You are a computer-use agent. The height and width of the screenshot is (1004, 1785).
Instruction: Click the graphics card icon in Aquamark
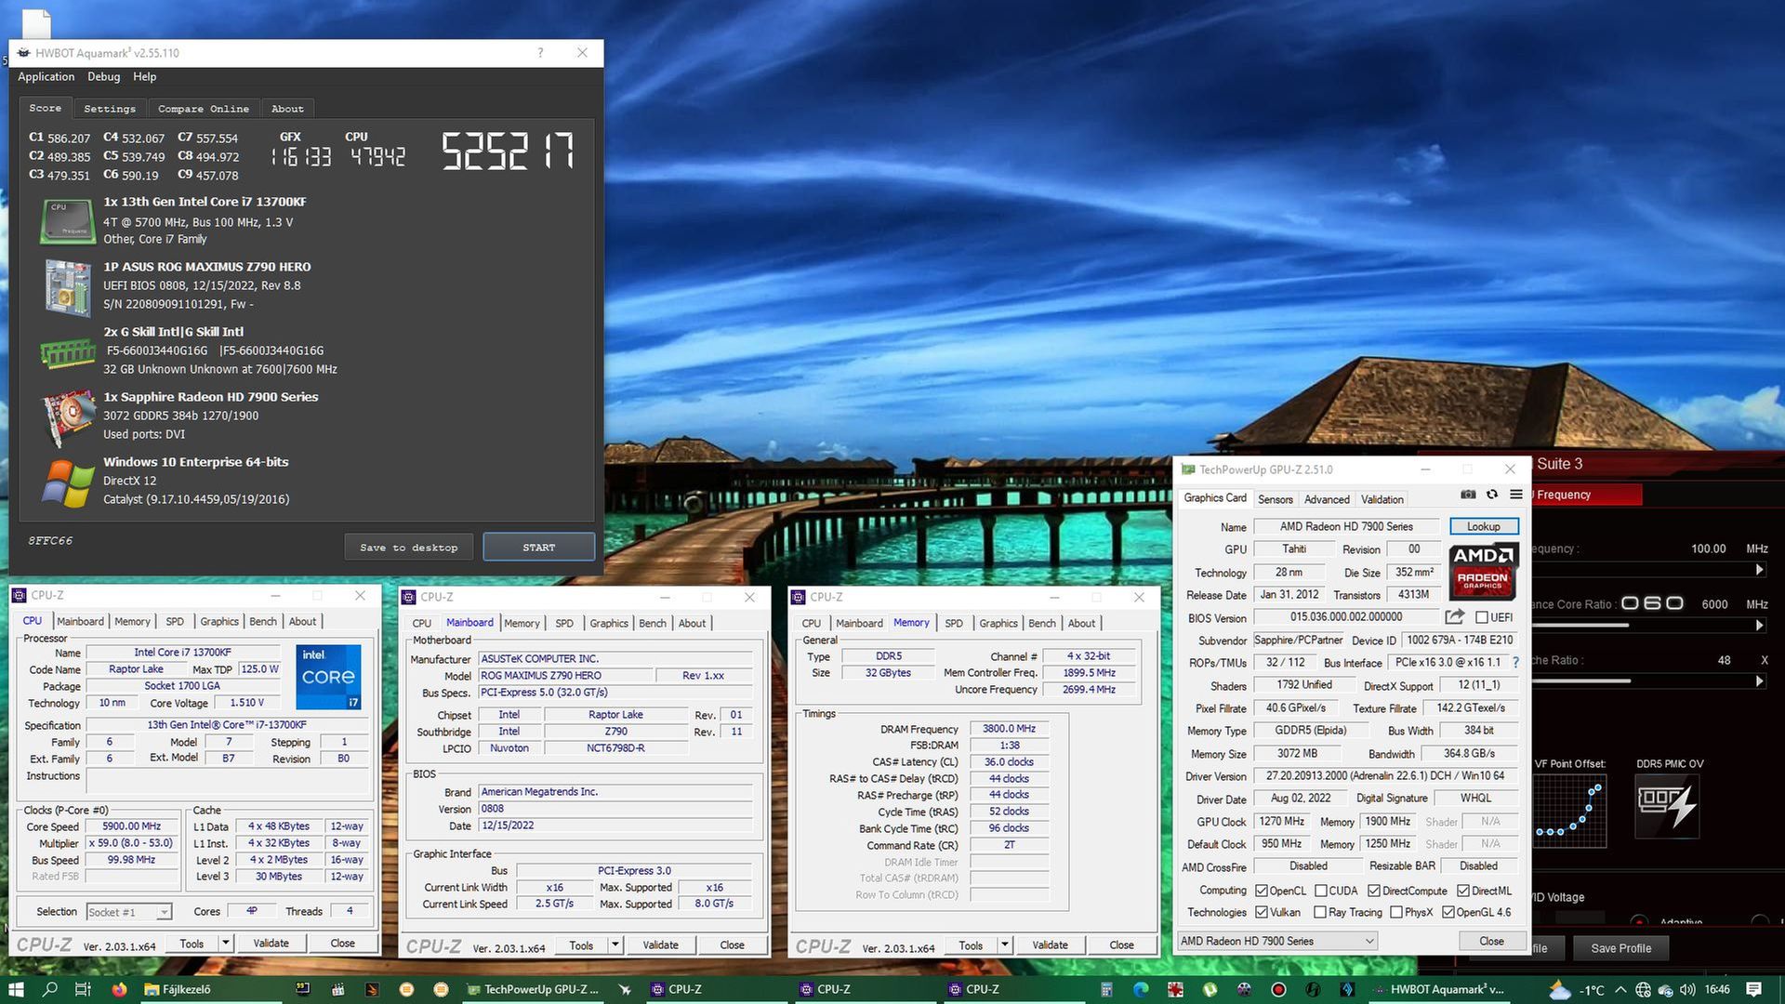[x=67, y=417]
